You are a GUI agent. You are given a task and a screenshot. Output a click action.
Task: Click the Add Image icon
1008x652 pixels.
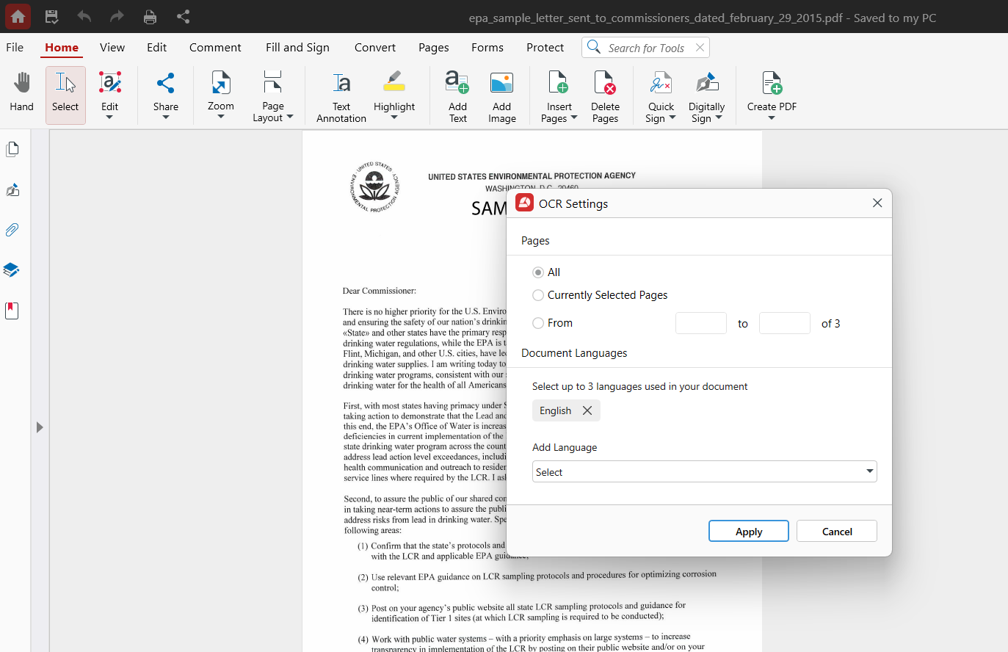(x=501, y=96)
